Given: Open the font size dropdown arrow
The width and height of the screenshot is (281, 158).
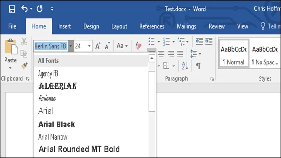Looking at the screenshot, I should (x=89, y=46).
